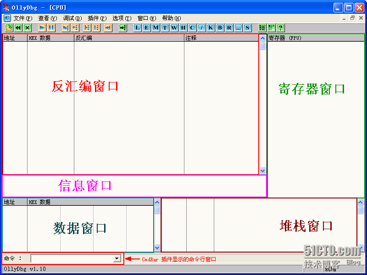Restore the inner CPU child window
Viewport: 367px width, 275px height.
(x=352, y=18)
